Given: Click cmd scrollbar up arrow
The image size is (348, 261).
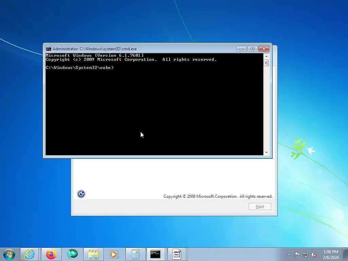Looking at the screenshot, I should point(266,56).
